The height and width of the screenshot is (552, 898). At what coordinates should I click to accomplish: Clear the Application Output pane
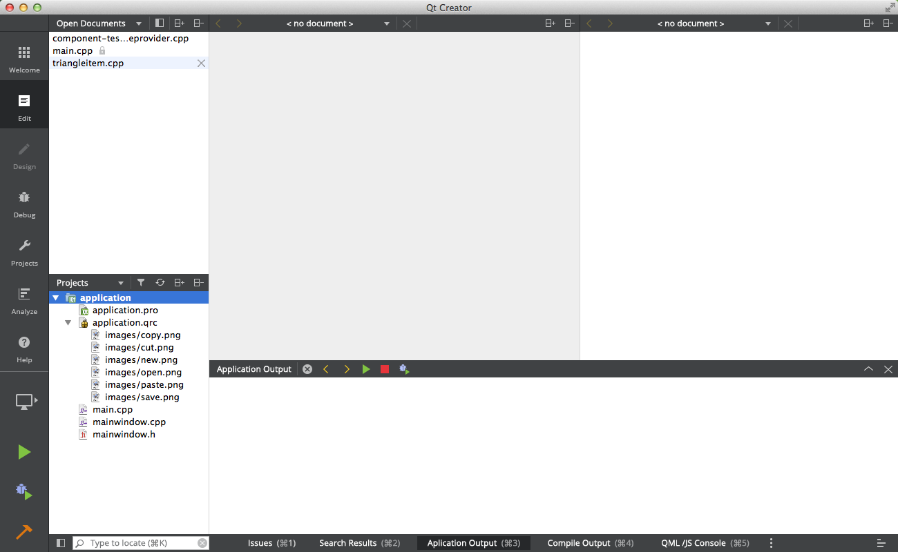pyautogui.click(x=307, y=369)
